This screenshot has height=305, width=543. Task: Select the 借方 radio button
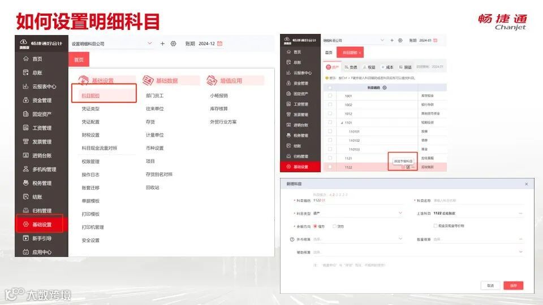315,226
